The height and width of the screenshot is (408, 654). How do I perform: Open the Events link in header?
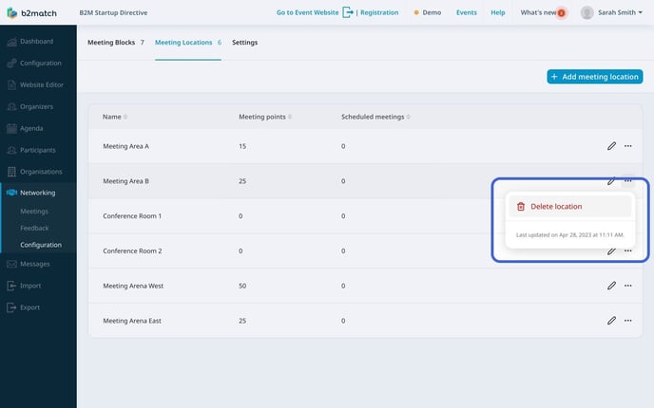[x=467, y=12]
